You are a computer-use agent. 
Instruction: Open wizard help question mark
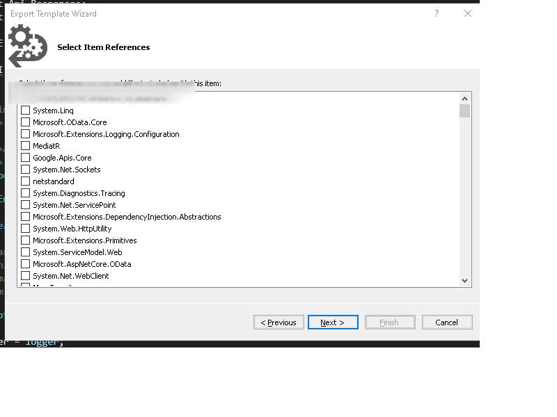click(x=437, y=13)
